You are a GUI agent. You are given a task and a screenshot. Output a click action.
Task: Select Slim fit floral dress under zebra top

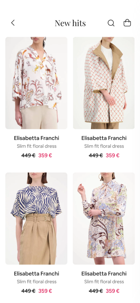(37, 282)
